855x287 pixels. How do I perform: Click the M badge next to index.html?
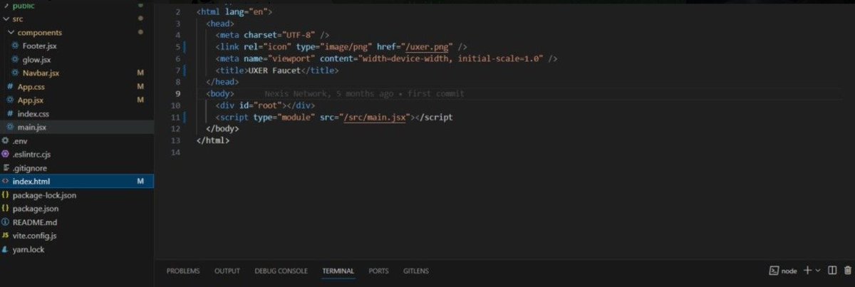tap(140, 182)
